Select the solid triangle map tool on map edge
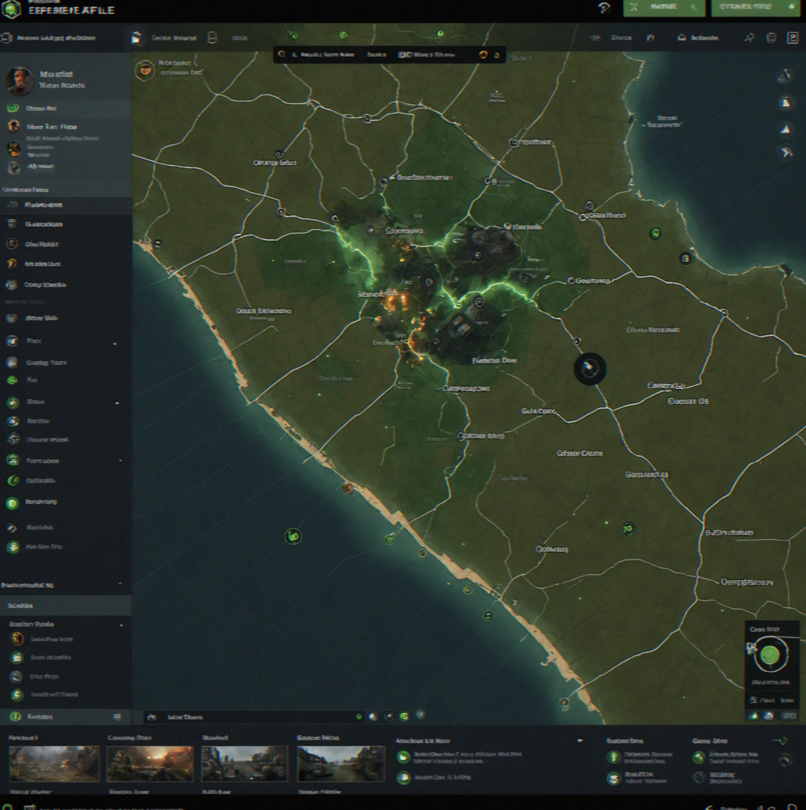This screenshot has width=806, height=810. tap(786, 128)
